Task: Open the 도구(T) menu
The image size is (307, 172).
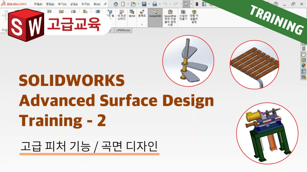Action: tap(85, 4)
